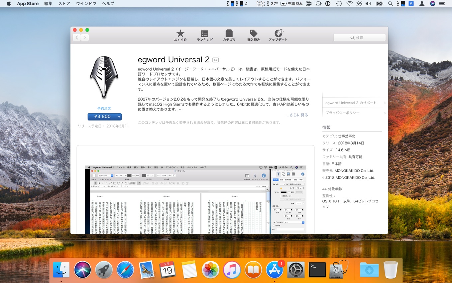452x283 pixels.
Task: Click the Siri icon in the menu bar
Action: (x=432, y=4)
